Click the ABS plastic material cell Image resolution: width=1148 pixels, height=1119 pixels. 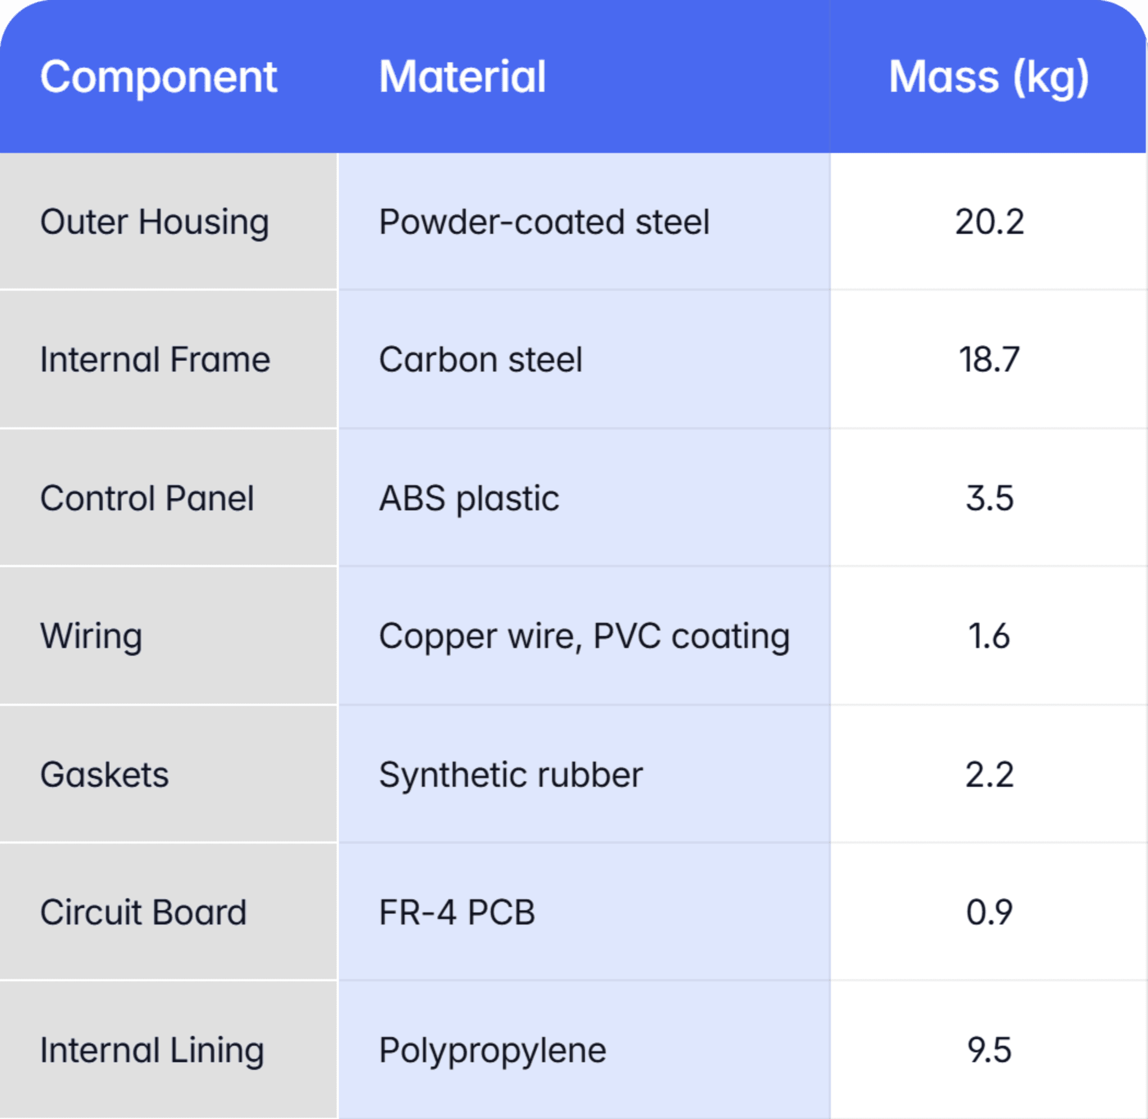coord(584,498)
